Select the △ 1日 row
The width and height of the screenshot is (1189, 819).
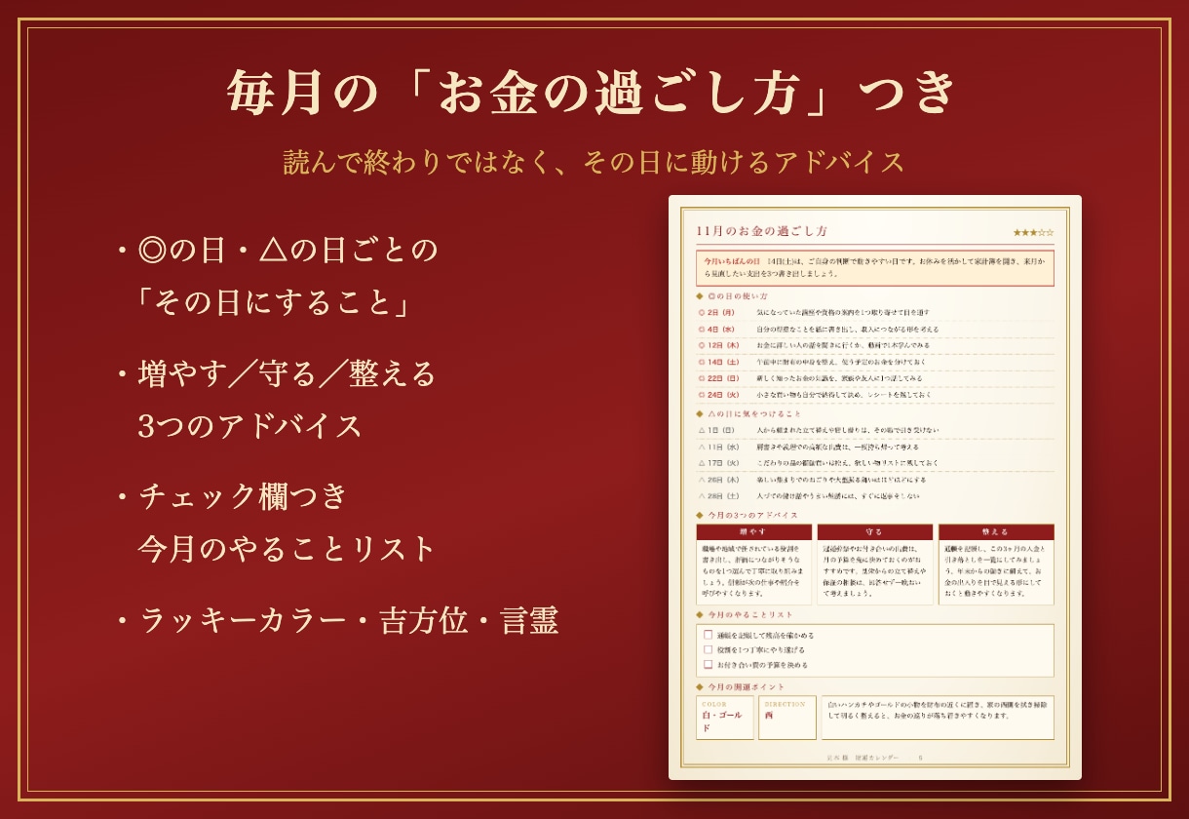[875, 430]
